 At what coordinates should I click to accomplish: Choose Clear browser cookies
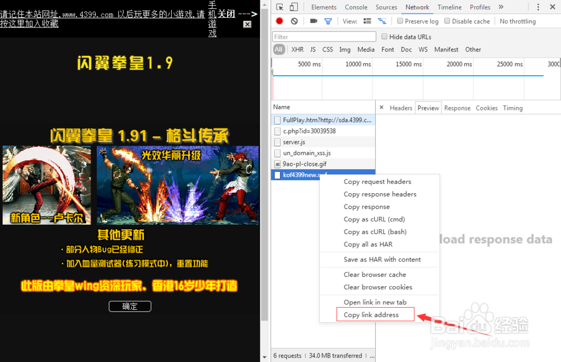point(379,287)
